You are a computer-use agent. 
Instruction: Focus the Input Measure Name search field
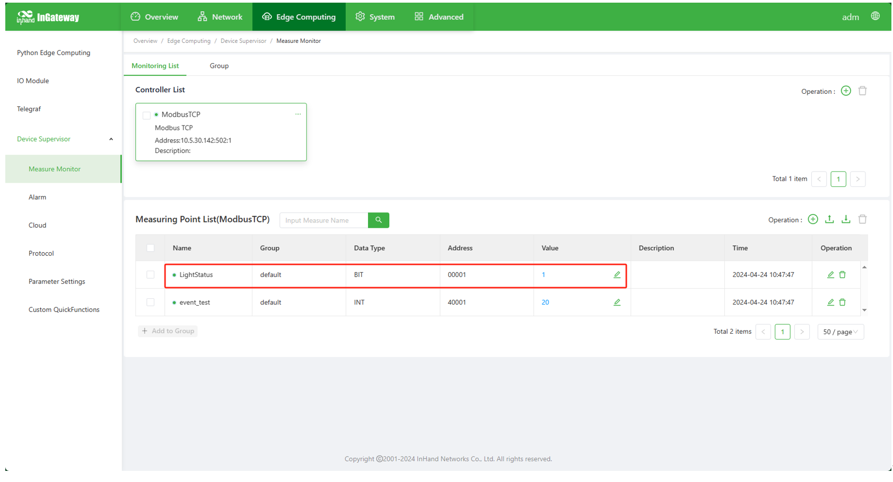[323, 220]
